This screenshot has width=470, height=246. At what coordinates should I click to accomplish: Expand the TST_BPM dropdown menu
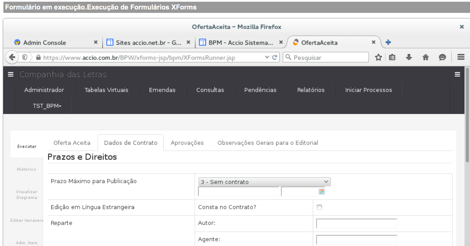click(47, 106)
